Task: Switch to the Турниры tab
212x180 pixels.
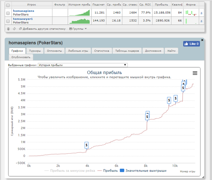Action: tap(35, 51)
